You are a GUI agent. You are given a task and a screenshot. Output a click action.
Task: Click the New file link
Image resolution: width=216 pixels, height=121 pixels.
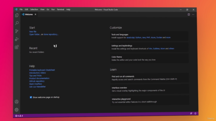[33, 32]
